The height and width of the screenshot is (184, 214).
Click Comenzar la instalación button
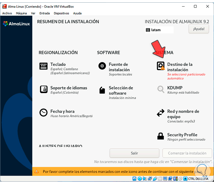[x=187, y=153]
